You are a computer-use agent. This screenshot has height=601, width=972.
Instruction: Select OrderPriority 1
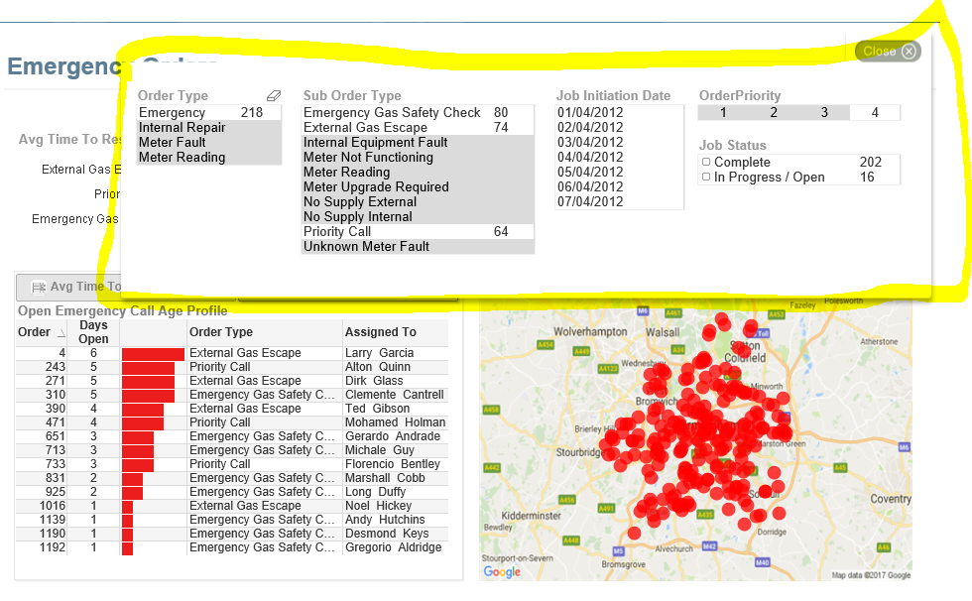point(723,113)
